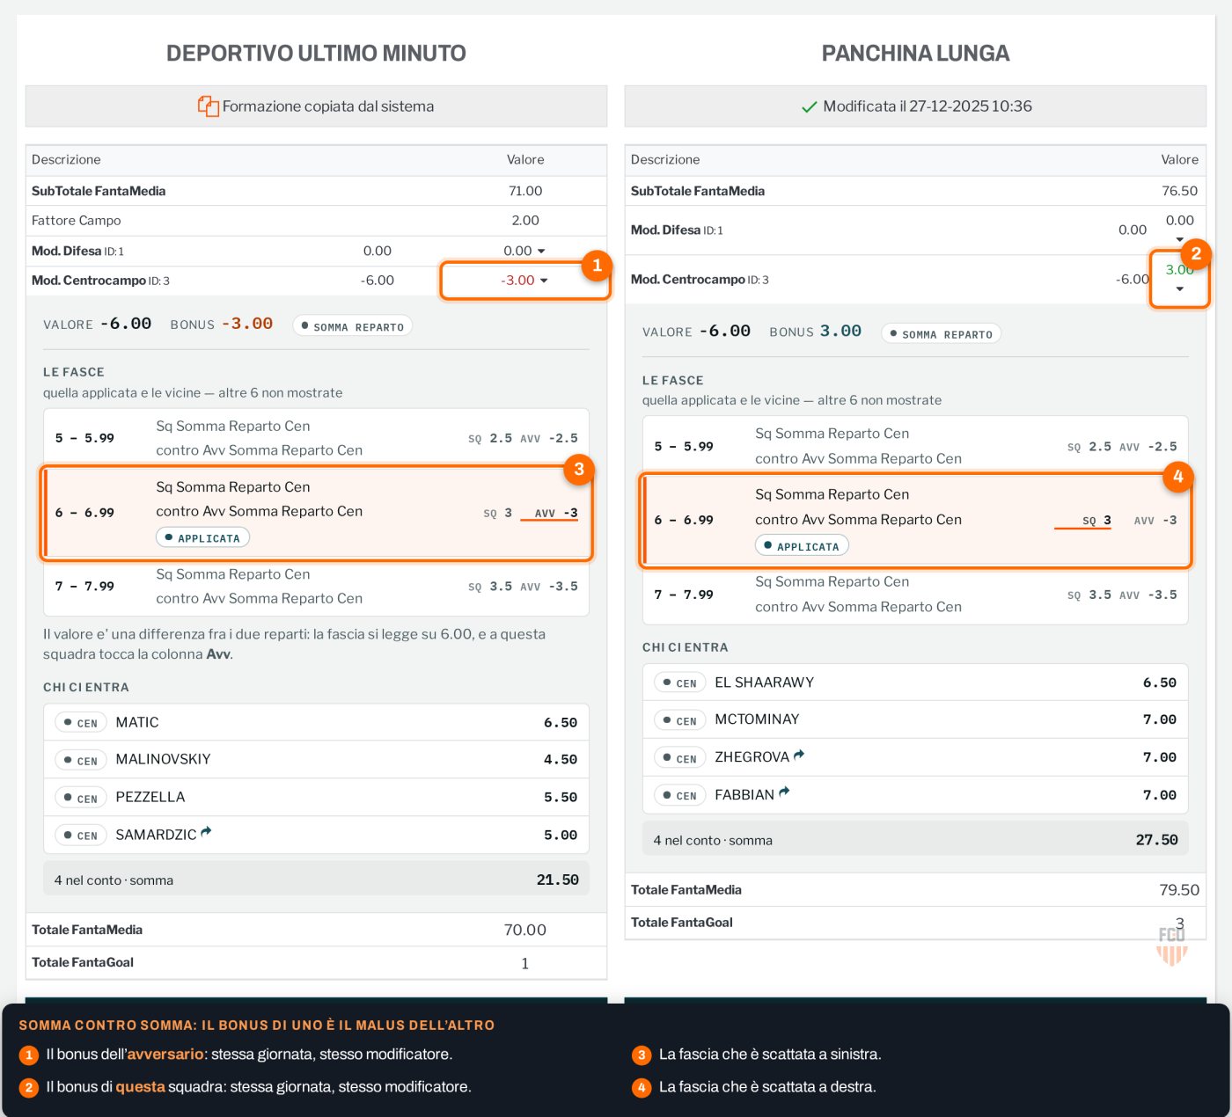Select player ZHEGROVA by name
The width and height of the screenshot is (1232, 1117).
(x=752, y=757)
